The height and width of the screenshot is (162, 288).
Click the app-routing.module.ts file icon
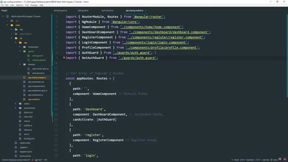coord(24,77)
